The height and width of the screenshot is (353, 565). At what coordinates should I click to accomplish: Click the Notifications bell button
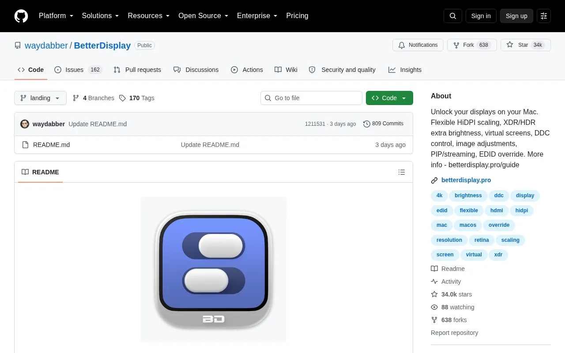(x=418, y=45)
